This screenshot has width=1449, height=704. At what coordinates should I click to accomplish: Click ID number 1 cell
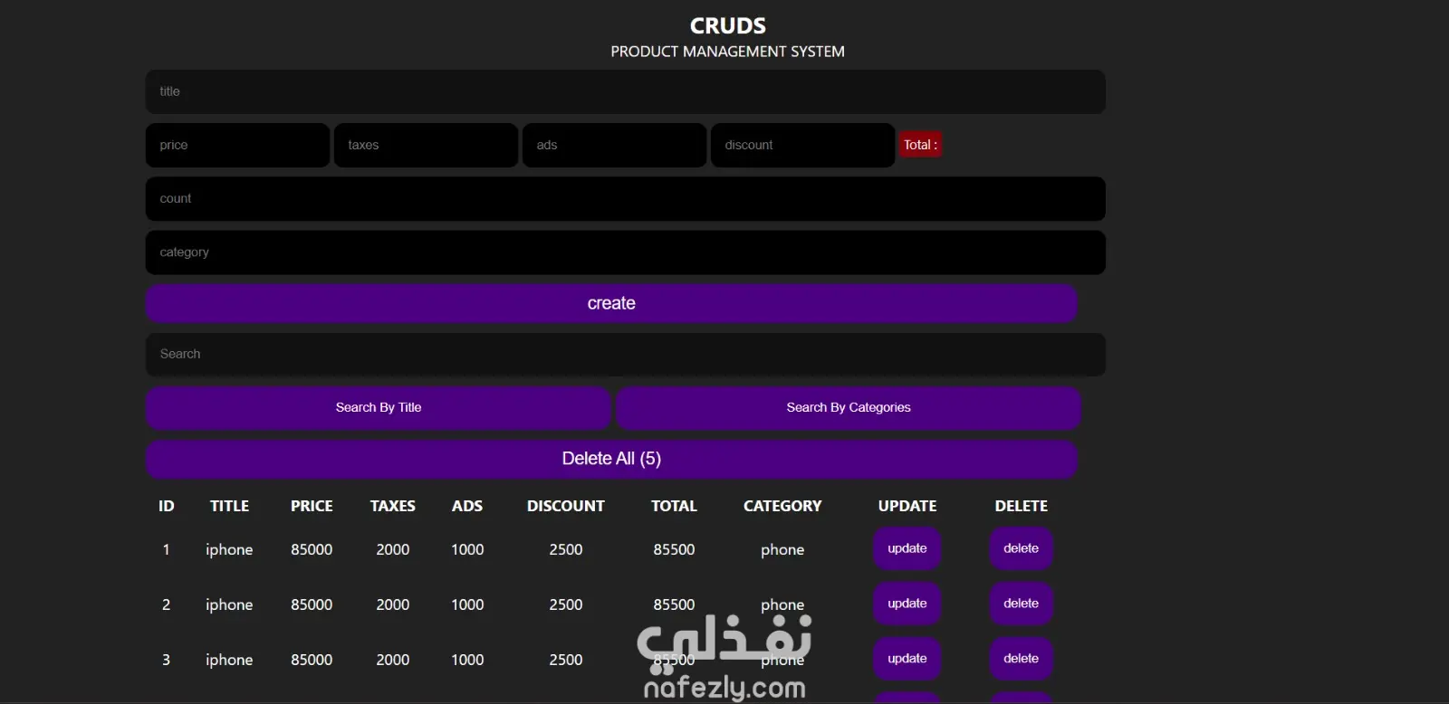click(x=166, y=549)
